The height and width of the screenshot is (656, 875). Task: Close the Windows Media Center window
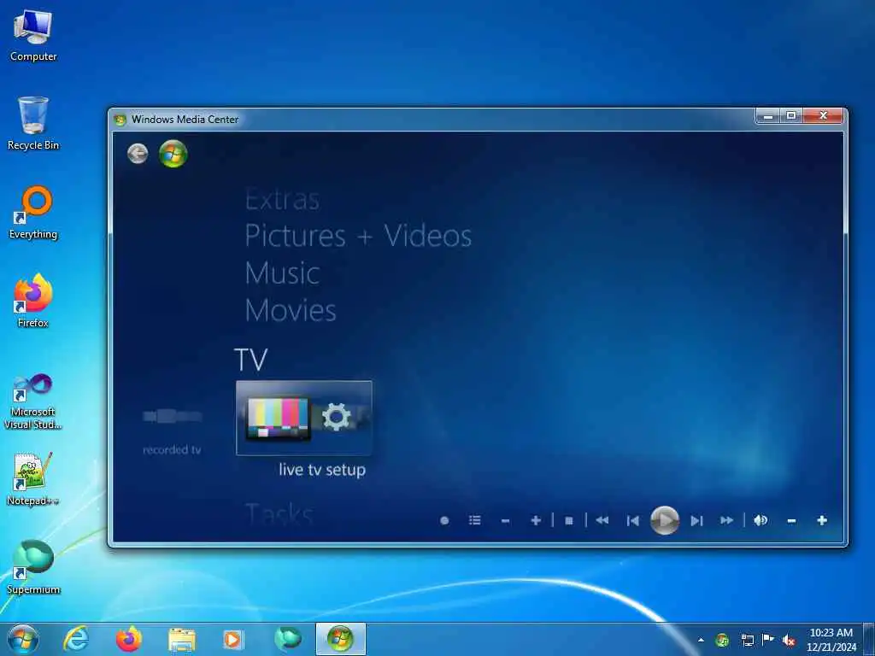coord(823,115)
